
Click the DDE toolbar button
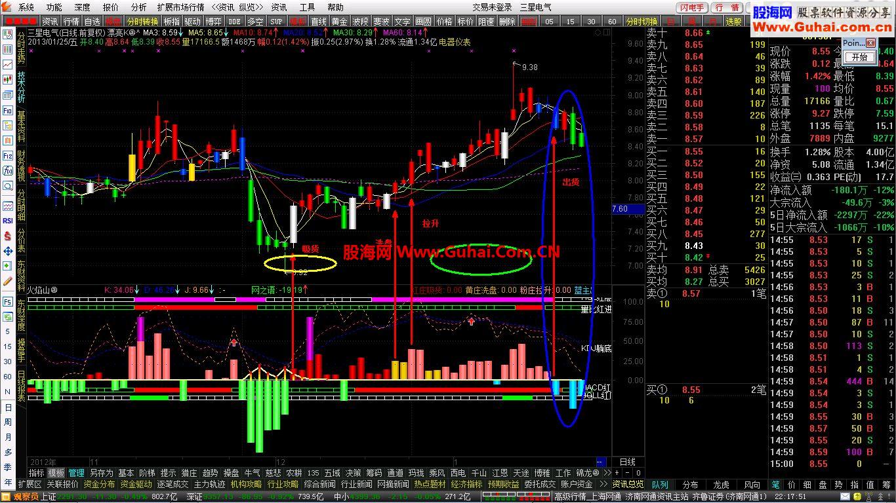(x=234, y=21)
